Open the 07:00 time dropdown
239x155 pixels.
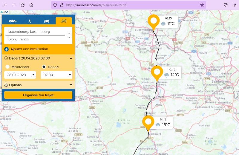click(56, 75)
